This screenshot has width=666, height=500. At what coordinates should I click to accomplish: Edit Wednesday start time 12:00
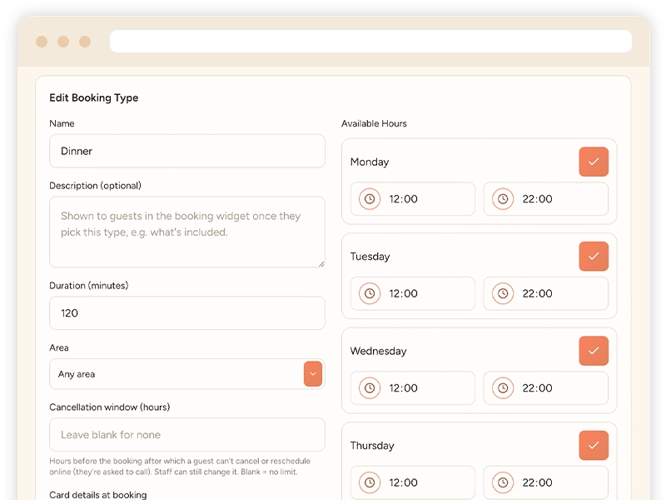(412, 387)
